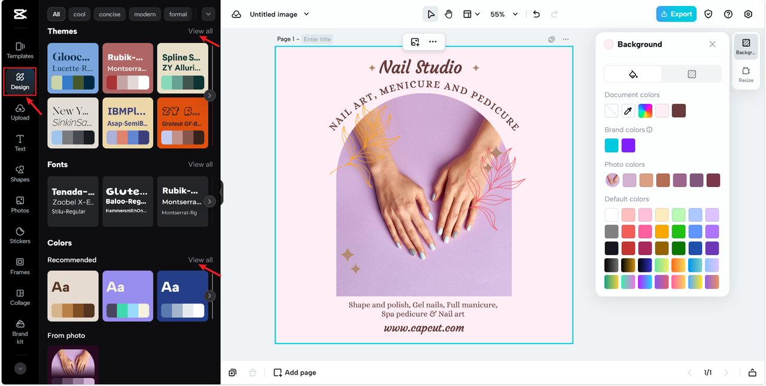The height and width of the screenshot is (386, 766).
Task: Open the Stickers sidebar panel
Action: [20, 235]
